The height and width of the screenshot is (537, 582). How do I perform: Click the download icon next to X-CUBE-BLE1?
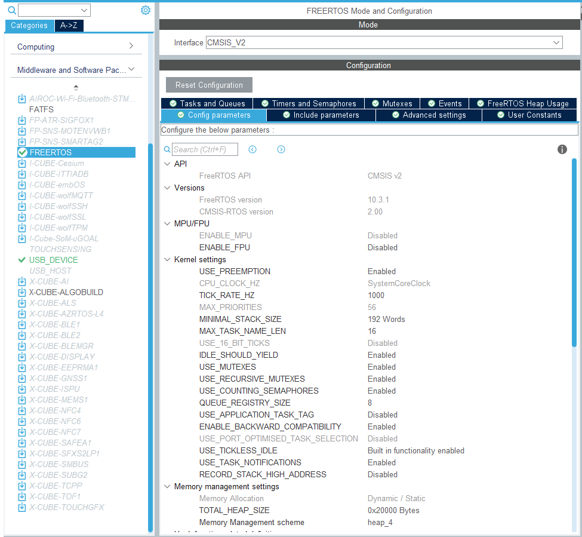click(x=22, y=324)
